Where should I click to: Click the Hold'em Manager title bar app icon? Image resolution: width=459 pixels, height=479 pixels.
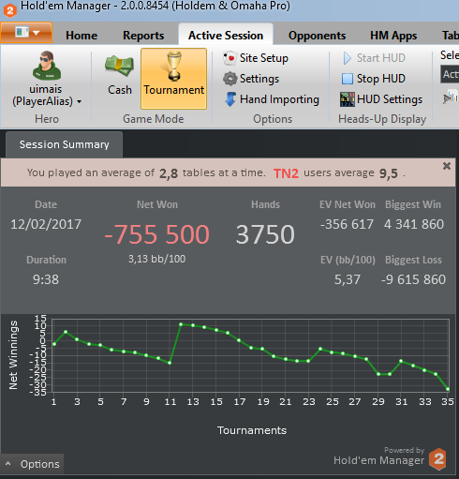click(9, 10)
